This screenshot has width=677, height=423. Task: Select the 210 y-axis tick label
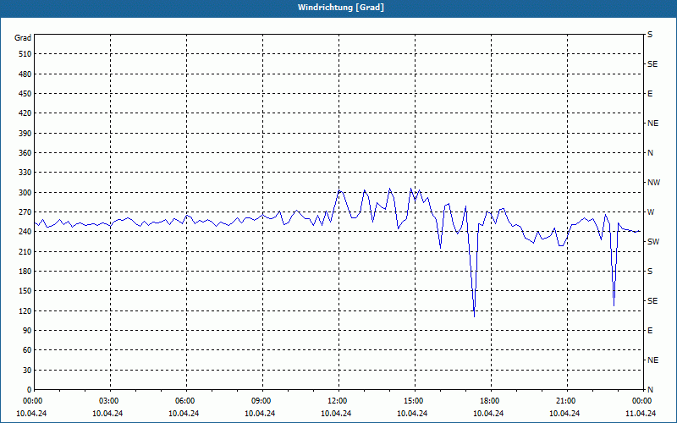coord(25,251)
